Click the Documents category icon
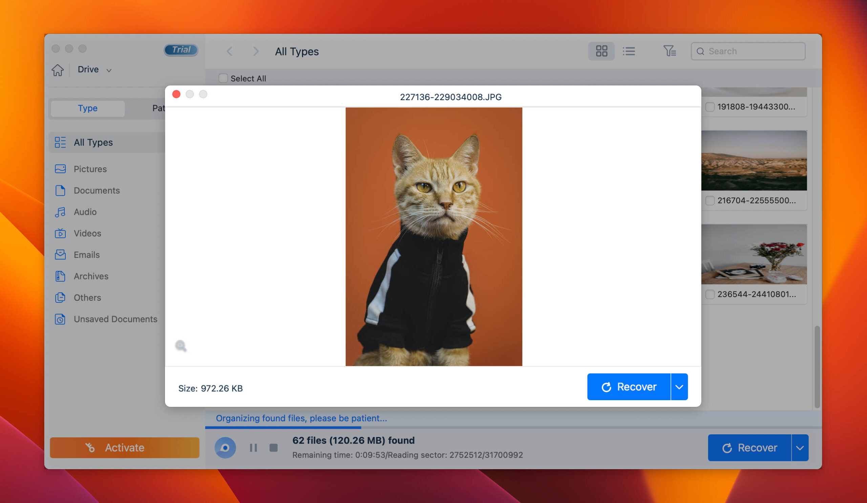867x503 pixels. 60,190
